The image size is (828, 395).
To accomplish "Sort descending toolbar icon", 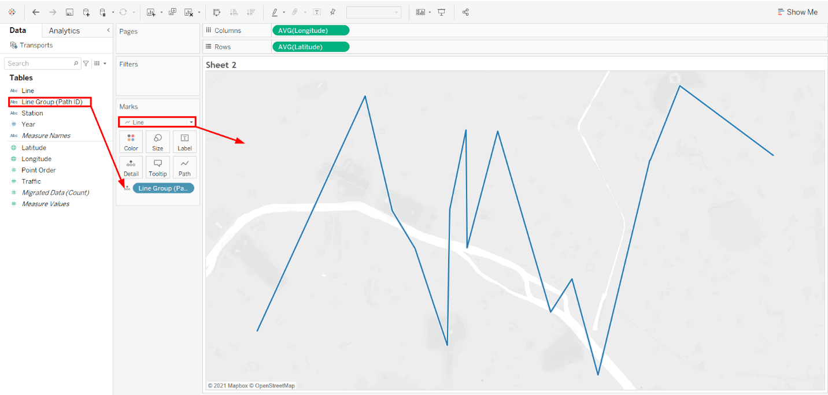I will pyautogui.click(x=250, y=12).
